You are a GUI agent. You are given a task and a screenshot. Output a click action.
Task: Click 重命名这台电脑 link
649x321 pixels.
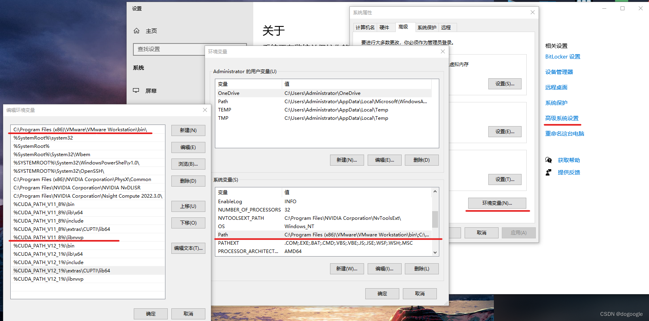[565, 134]
